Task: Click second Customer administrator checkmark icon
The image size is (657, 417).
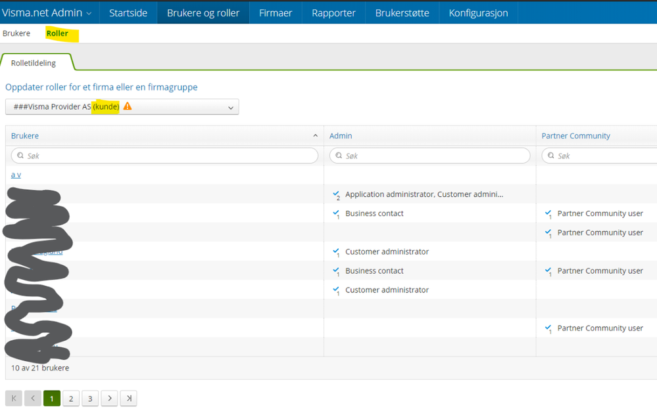Action: pos(336,291)
